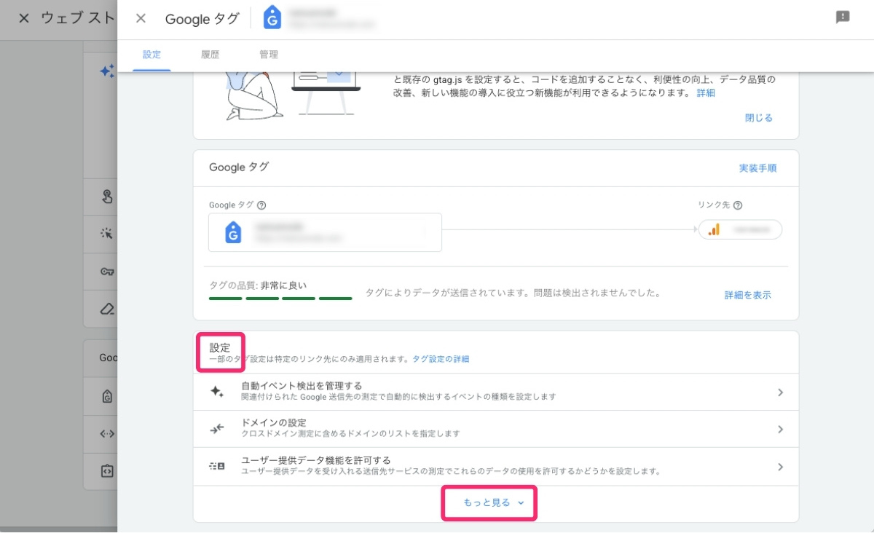
Task: Click the sparkle icon on the automatic event detection row
Action: (215, 392)
